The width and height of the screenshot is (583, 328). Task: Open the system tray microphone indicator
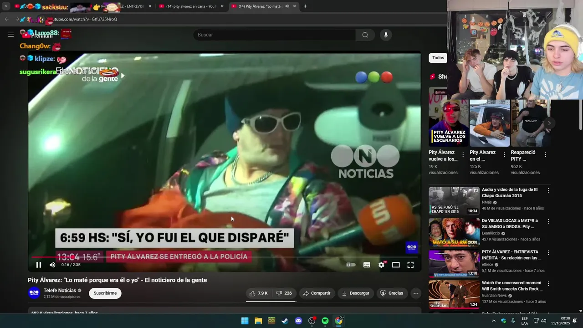[513, 321]
